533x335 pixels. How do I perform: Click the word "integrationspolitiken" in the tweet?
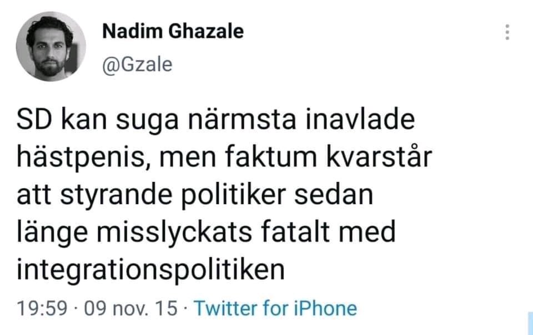pyautogui.click(x=151, y=270)
